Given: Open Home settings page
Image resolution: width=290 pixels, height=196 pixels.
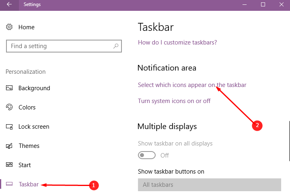Looking at the screenshot, I should pyautogui.click(x=26, y=27).
